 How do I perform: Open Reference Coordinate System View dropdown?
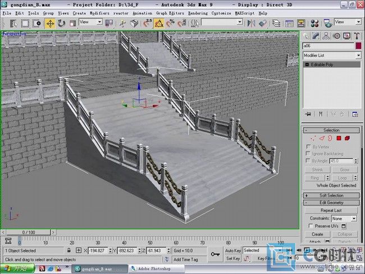(91, 22)
